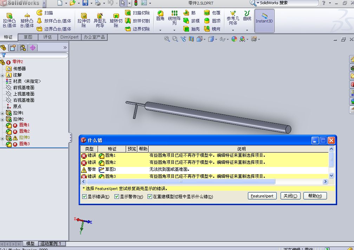Open the 参考几何体 reference geometry tool
This screenshot has height=250, width=354.
[233, 18]
